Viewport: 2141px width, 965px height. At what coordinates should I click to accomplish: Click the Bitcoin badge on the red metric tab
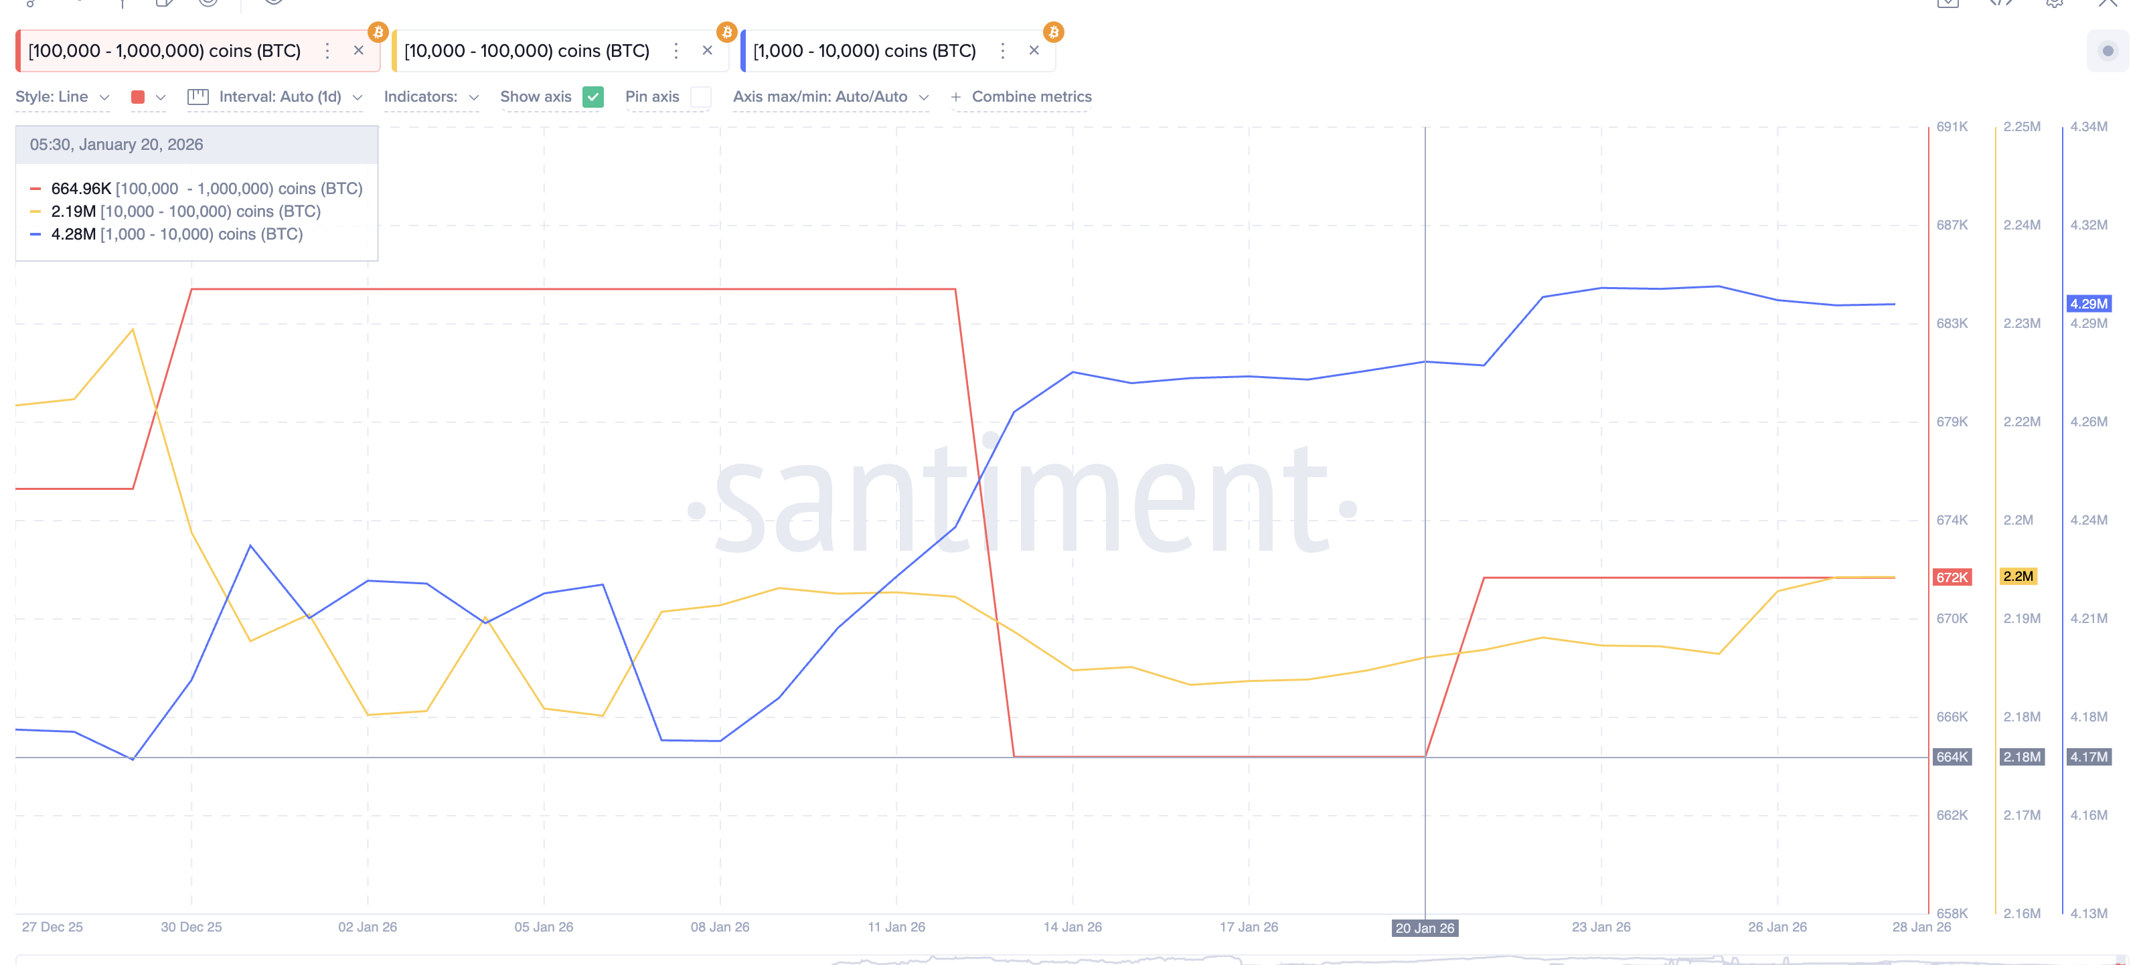[x=378, y=31]
